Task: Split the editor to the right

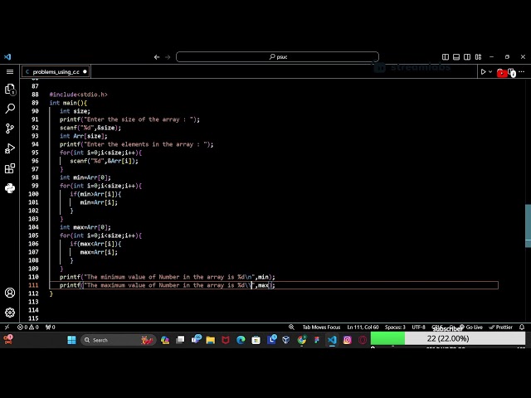Action: click(x=511, y=72)
